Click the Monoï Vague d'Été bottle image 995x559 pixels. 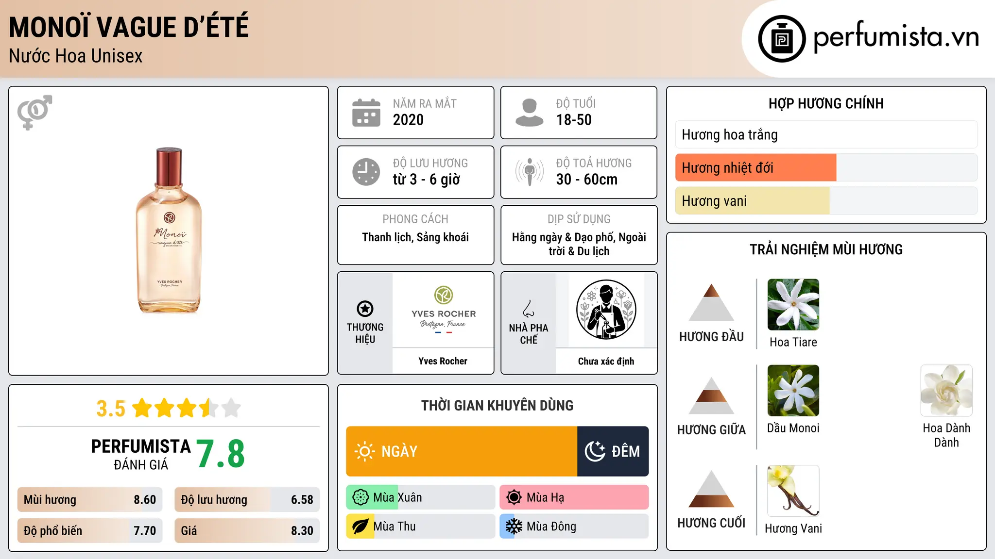pyautogui.click(x=169, y=230)
